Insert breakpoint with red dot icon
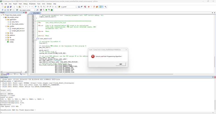 click(x=89, y=7)
